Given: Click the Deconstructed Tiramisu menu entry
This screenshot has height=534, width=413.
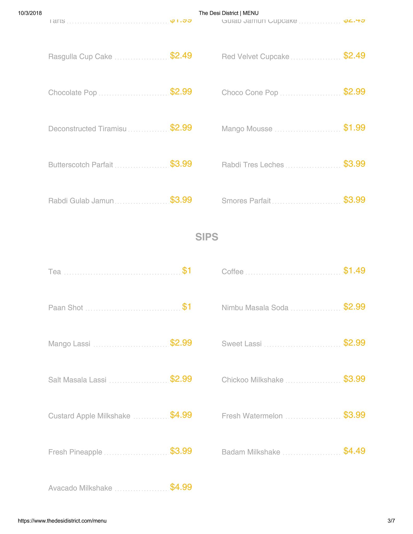Looking at the screenshot, I should tap(87, 129).
